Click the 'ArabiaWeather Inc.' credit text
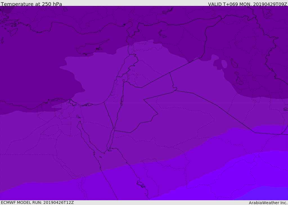Screen dimensions: 288x205 (x=268, y=203)
